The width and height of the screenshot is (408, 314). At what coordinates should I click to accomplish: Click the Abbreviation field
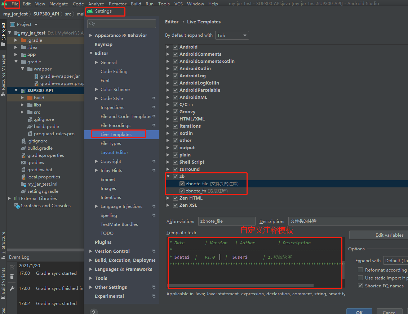[x=227, y=221]
